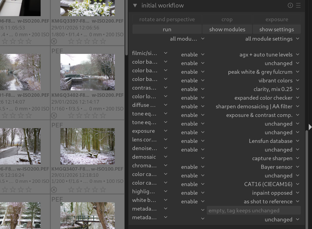Click the initial workflow reset icon
Image resolution: width=312 pixels, height=229 pixels.
pos(290,5)
